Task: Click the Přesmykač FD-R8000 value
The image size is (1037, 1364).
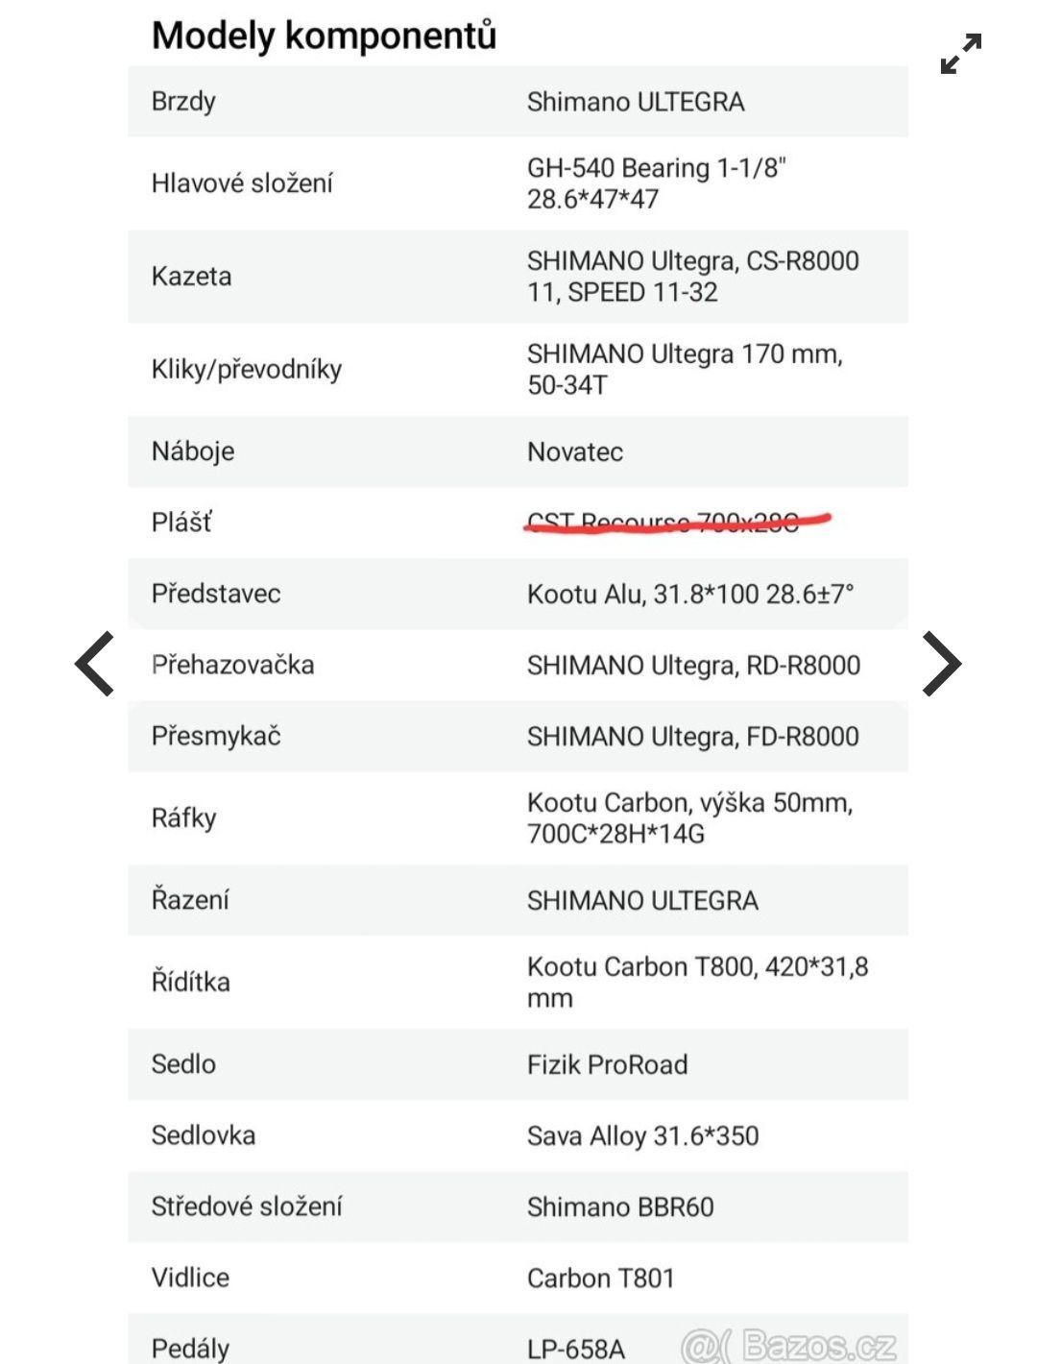Action: [693, 737]
